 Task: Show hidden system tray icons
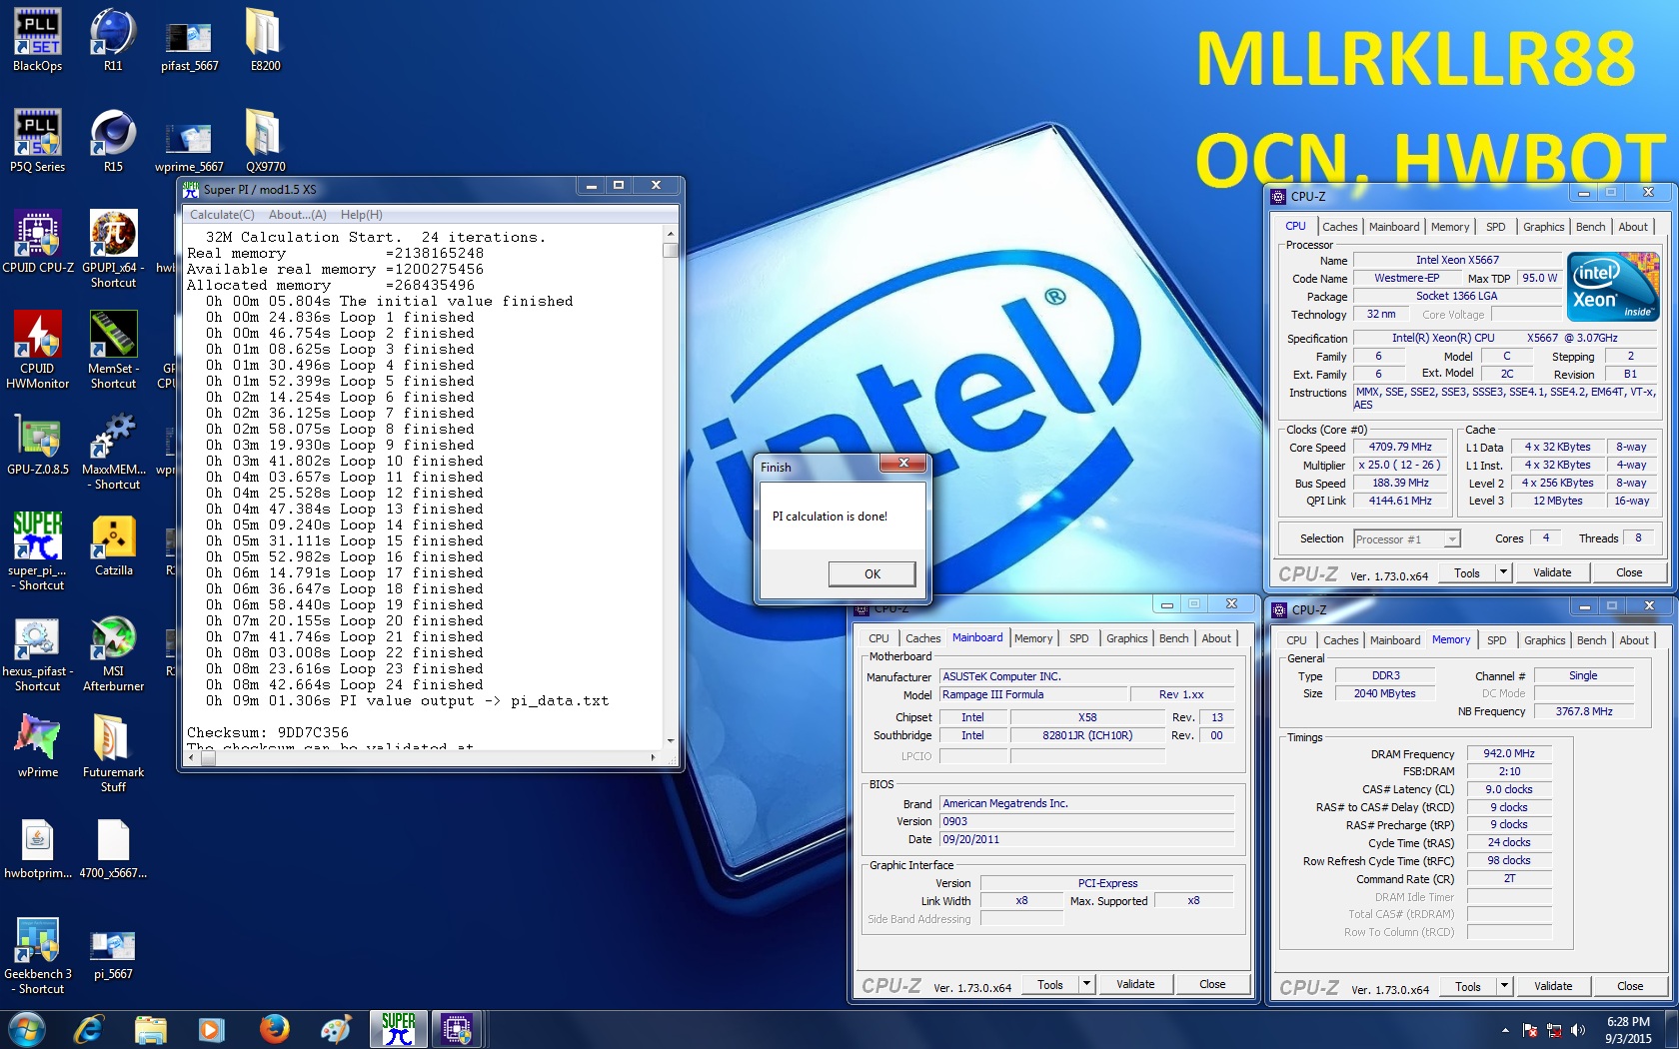(1505, 1030)
